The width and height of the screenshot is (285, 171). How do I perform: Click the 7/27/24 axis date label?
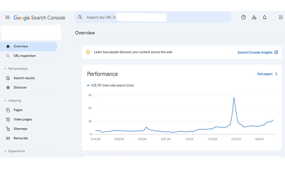pos(236,139)
